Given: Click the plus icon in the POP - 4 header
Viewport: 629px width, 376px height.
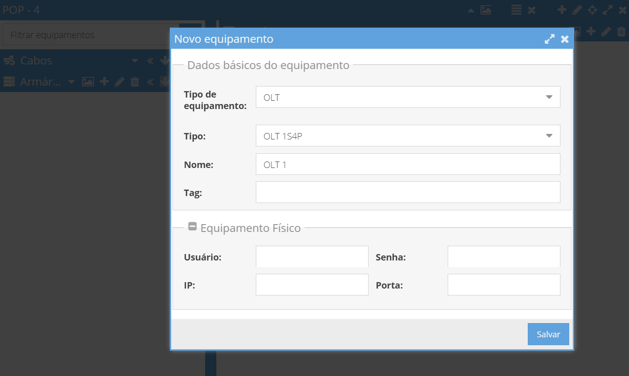Looking at the screenshot, I should point(562,10).
